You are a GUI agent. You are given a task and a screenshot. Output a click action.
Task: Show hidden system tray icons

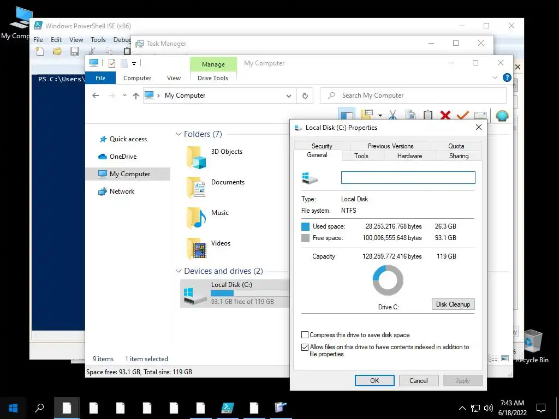[x=462, y=408]
